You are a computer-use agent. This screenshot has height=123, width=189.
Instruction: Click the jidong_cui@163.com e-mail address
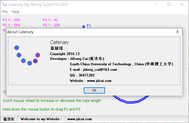click(100, 69)
